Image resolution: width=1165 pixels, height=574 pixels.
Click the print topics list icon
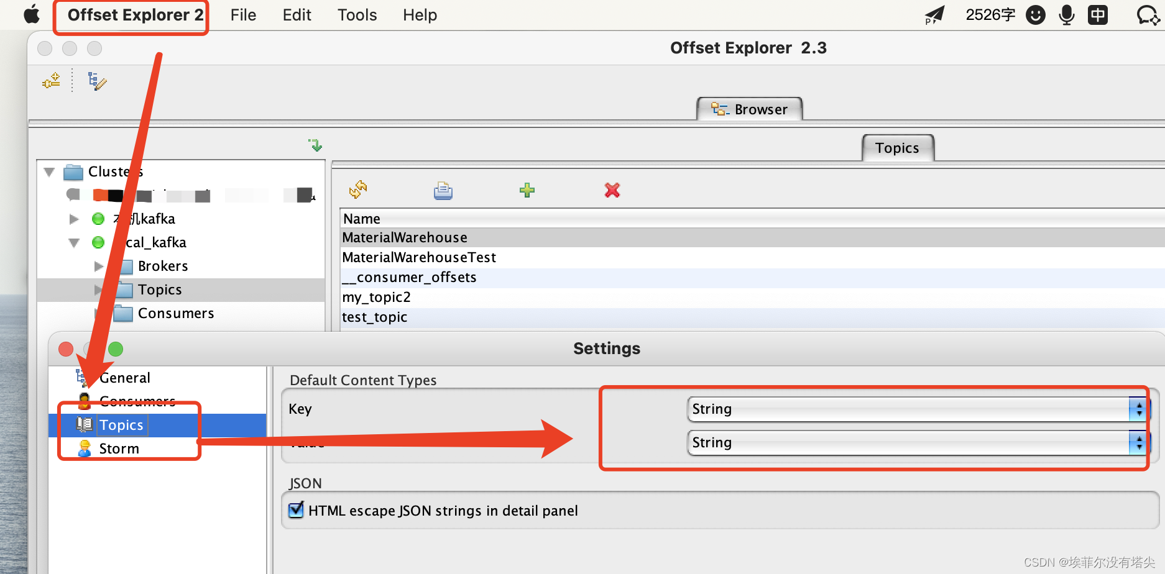(x=443, y=190)
